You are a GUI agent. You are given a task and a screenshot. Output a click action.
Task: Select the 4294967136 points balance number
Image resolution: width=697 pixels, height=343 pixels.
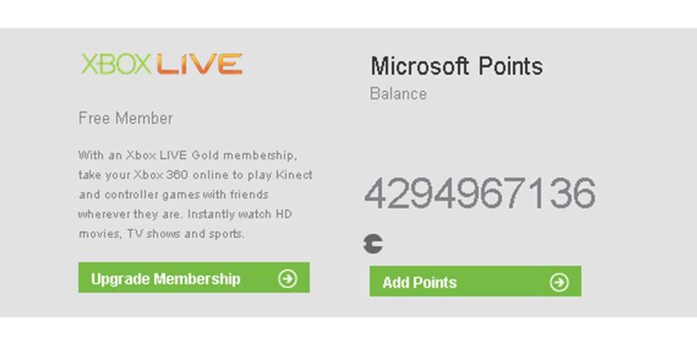point(479,193)
